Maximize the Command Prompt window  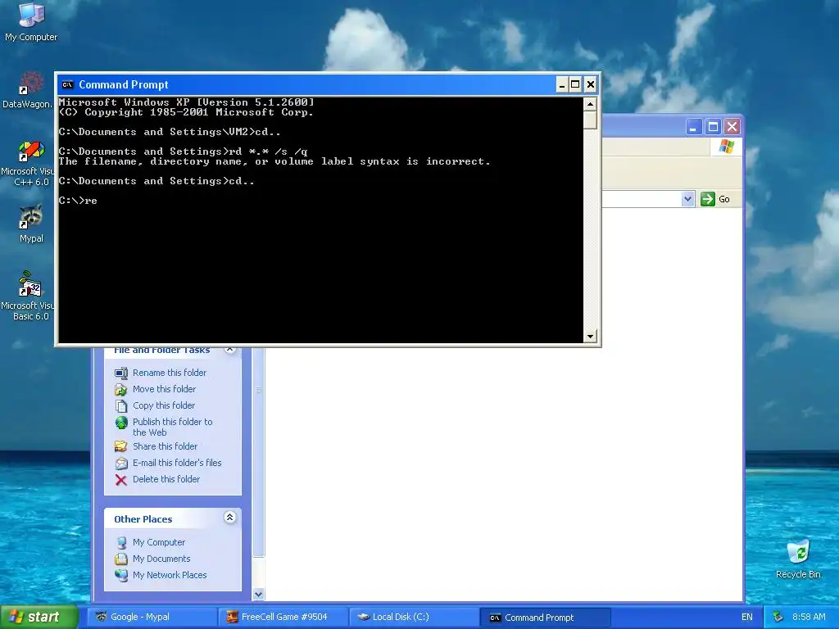click(x=575, y=84)
